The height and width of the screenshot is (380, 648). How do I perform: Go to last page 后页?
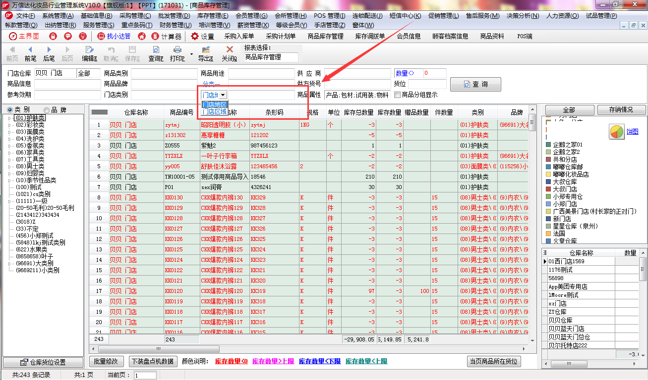point(67,53)
